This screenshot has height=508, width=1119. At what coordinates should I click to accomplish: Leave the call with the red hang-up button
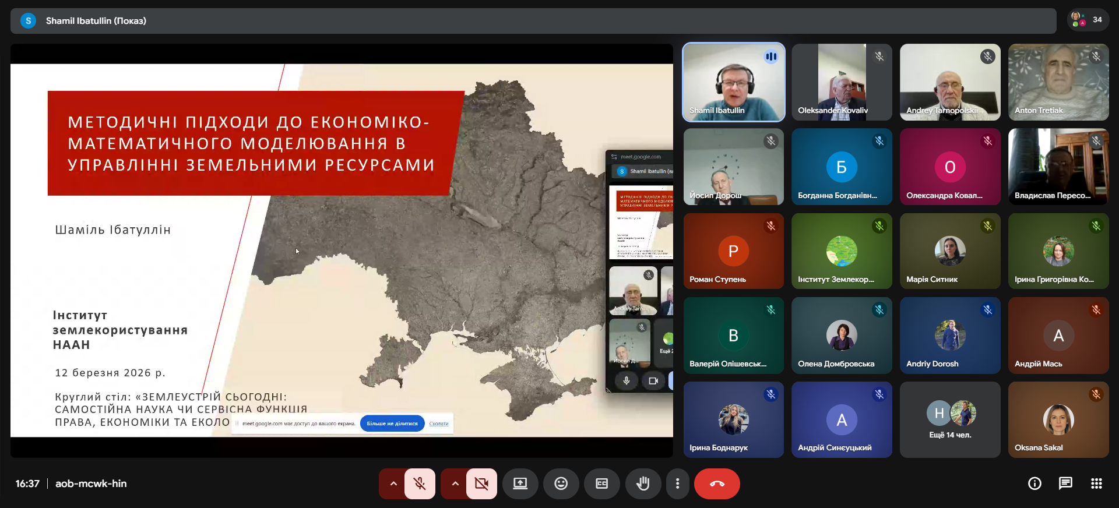[717, 484]
